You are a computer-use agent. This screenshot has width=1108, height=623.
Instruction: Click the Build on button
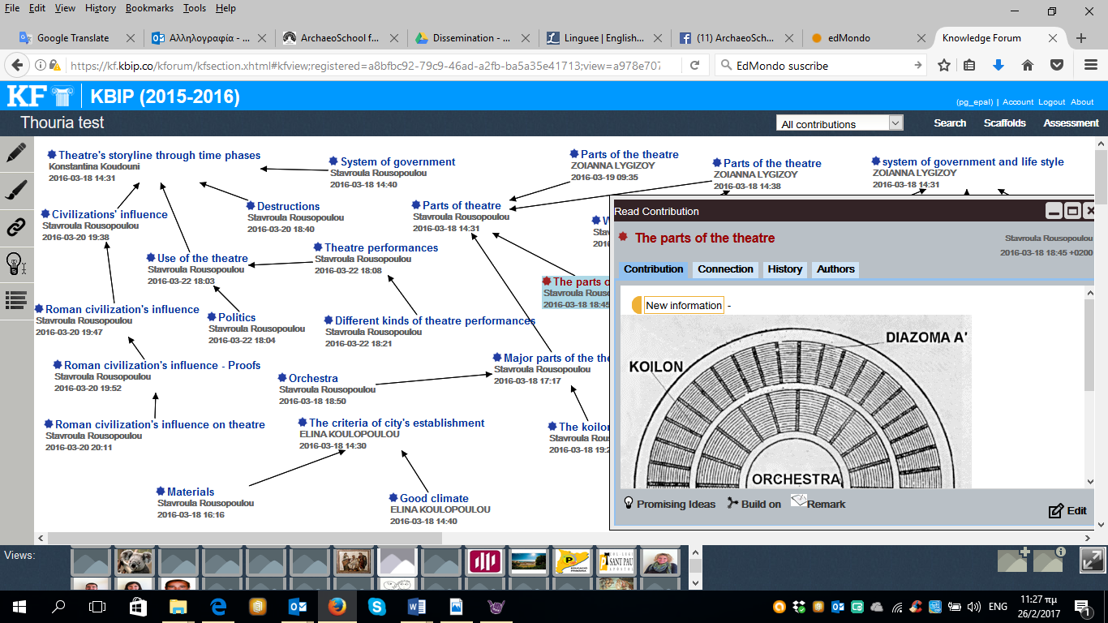(754, 504)
